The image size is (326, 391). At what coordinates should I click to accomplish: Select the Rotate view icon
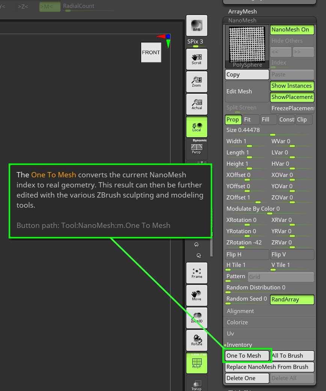point(196,340)
